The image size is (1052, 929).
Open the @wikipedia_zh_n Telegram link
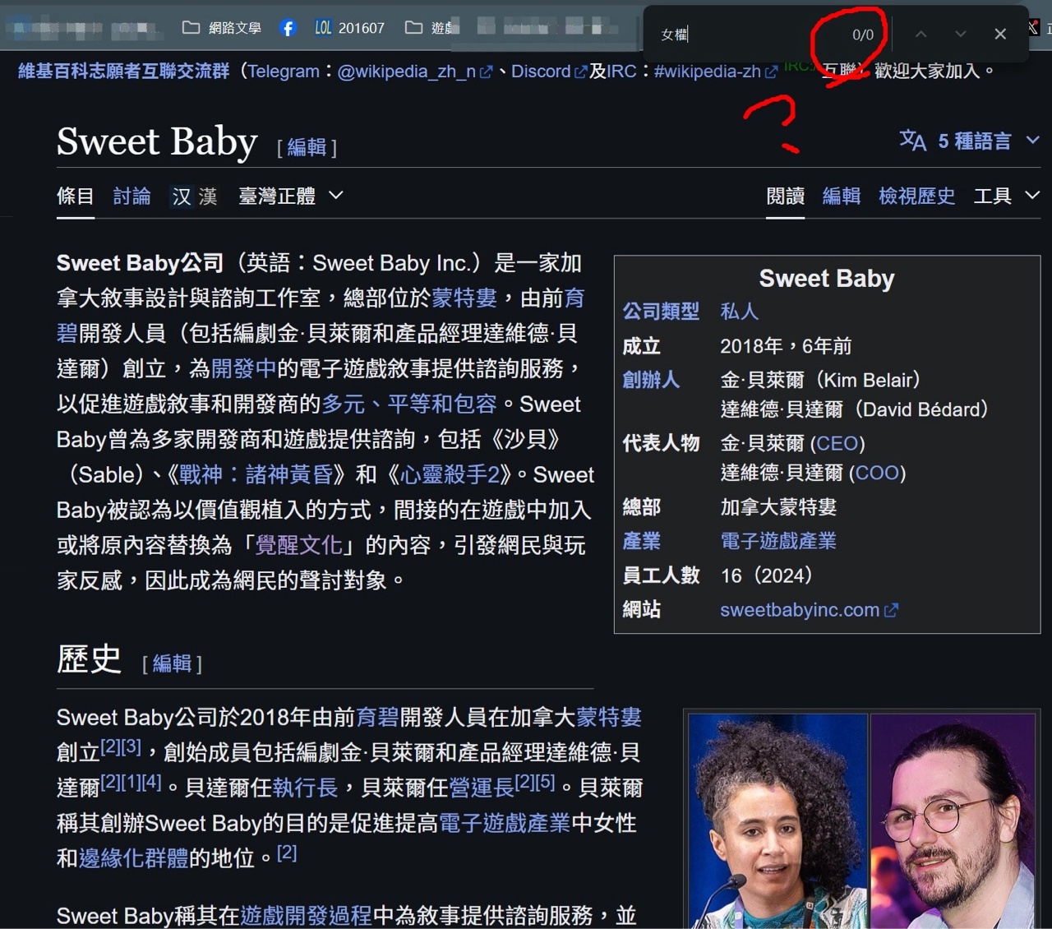(413, 72)
